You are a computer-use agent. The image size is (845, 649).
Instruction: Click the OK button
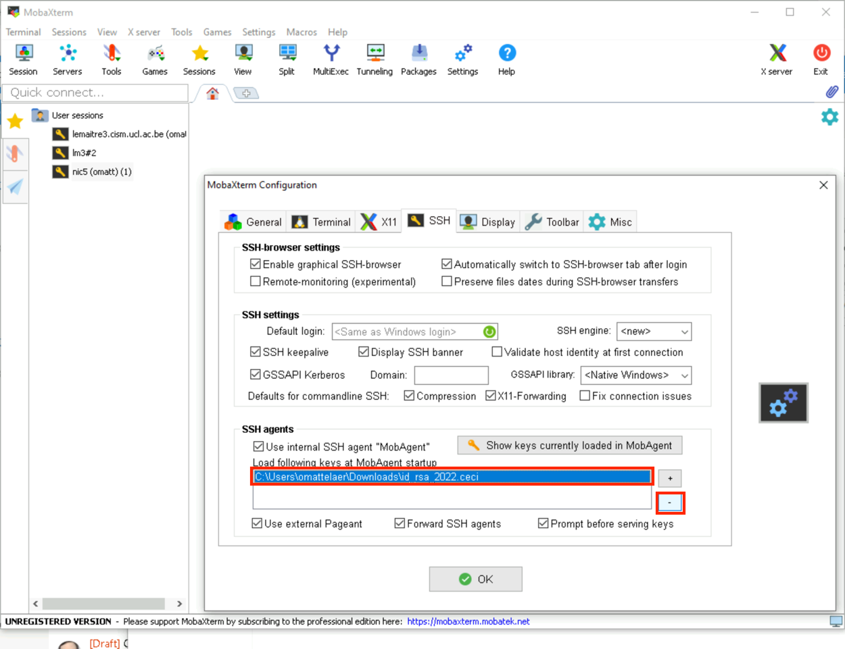click(476, 579)
